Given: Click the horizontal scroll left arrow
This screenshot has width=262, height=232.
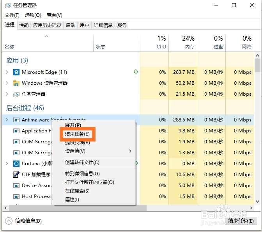Looking at the screenshot, I should [6, 208].
